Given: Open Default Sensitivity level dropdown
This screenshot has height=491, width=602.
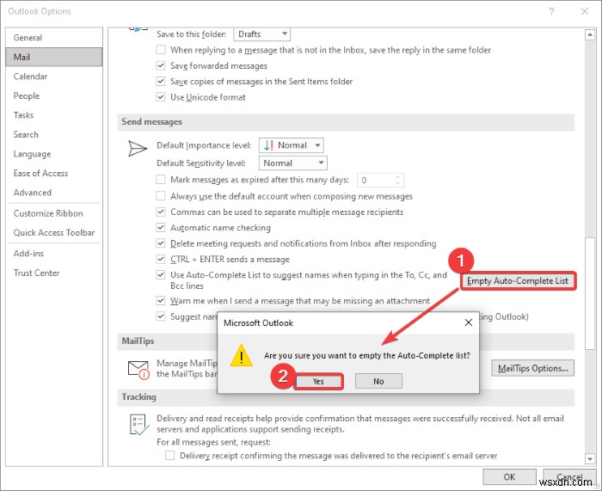Looking at the screenshot, I should pos(293,163).
